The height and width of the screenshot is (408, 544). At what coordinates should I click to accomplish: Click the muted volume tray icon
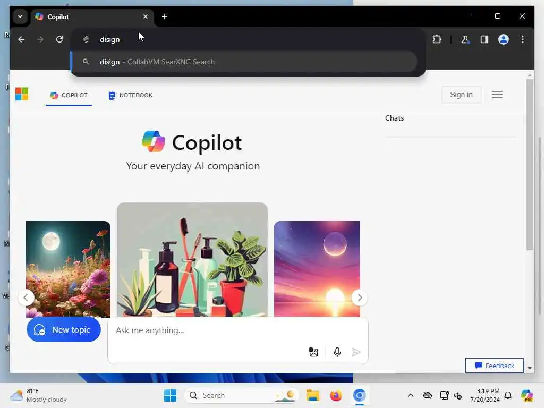click(458, 395)
